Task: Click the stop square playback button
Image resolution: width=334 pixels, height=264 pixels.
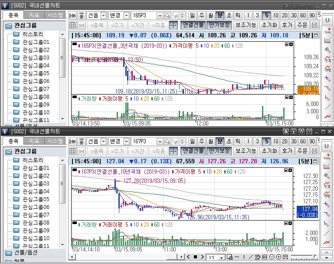Action: pyautogui.click(x=195, y=257)
